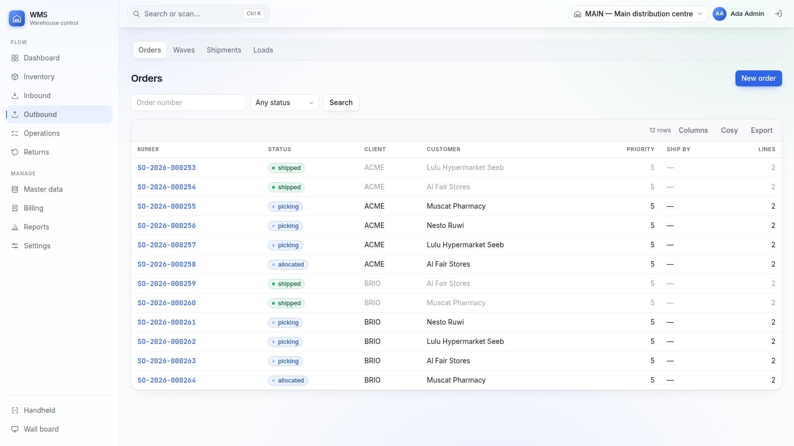The image size is (794, 446).
Task: Open Master data from sidebar
Action: tap(59, 189)
